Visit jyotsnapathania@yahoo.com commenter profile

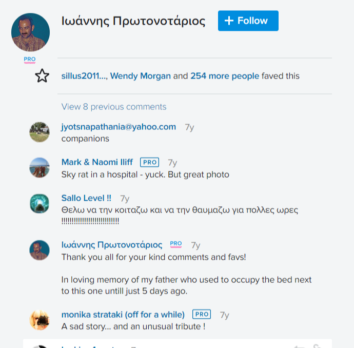pos(119,127)
